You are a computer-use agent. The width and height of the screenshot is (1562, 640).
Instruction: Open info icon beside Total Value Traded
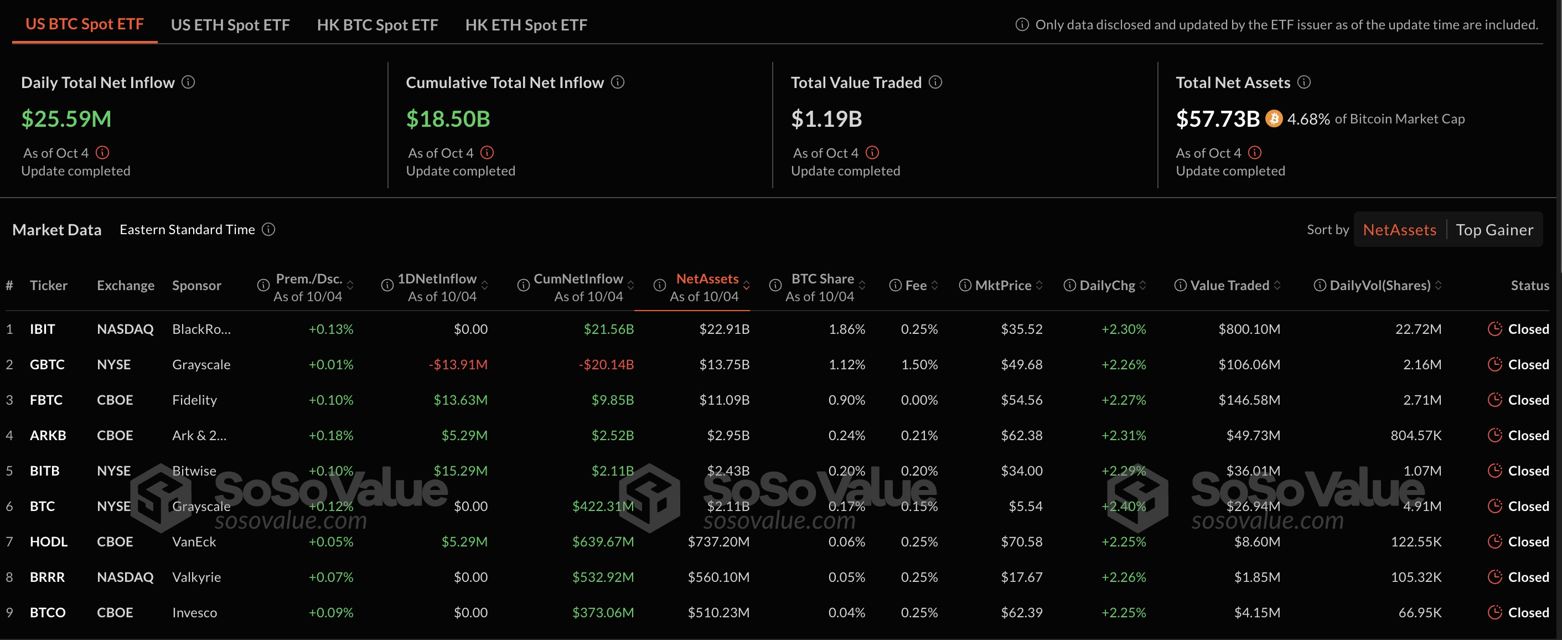[x=935, y=82]
